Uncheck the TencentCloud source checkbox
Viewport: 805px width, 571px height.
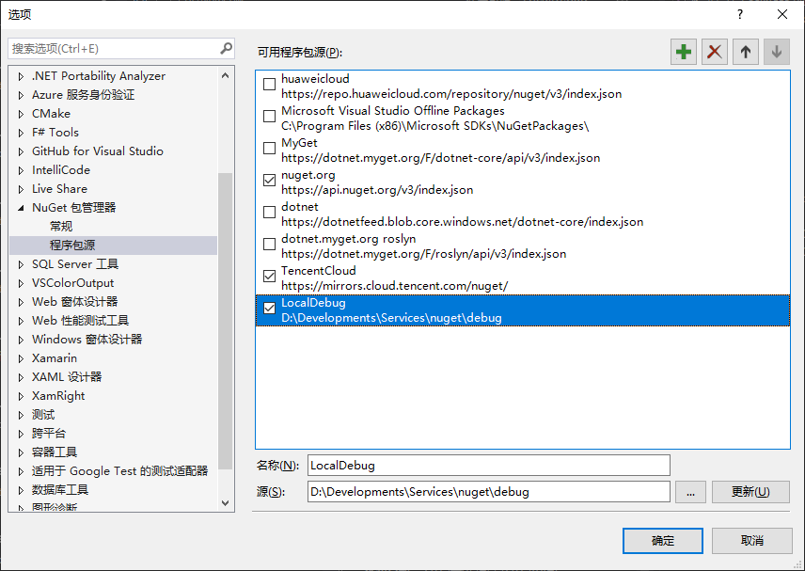click(269, 277)
